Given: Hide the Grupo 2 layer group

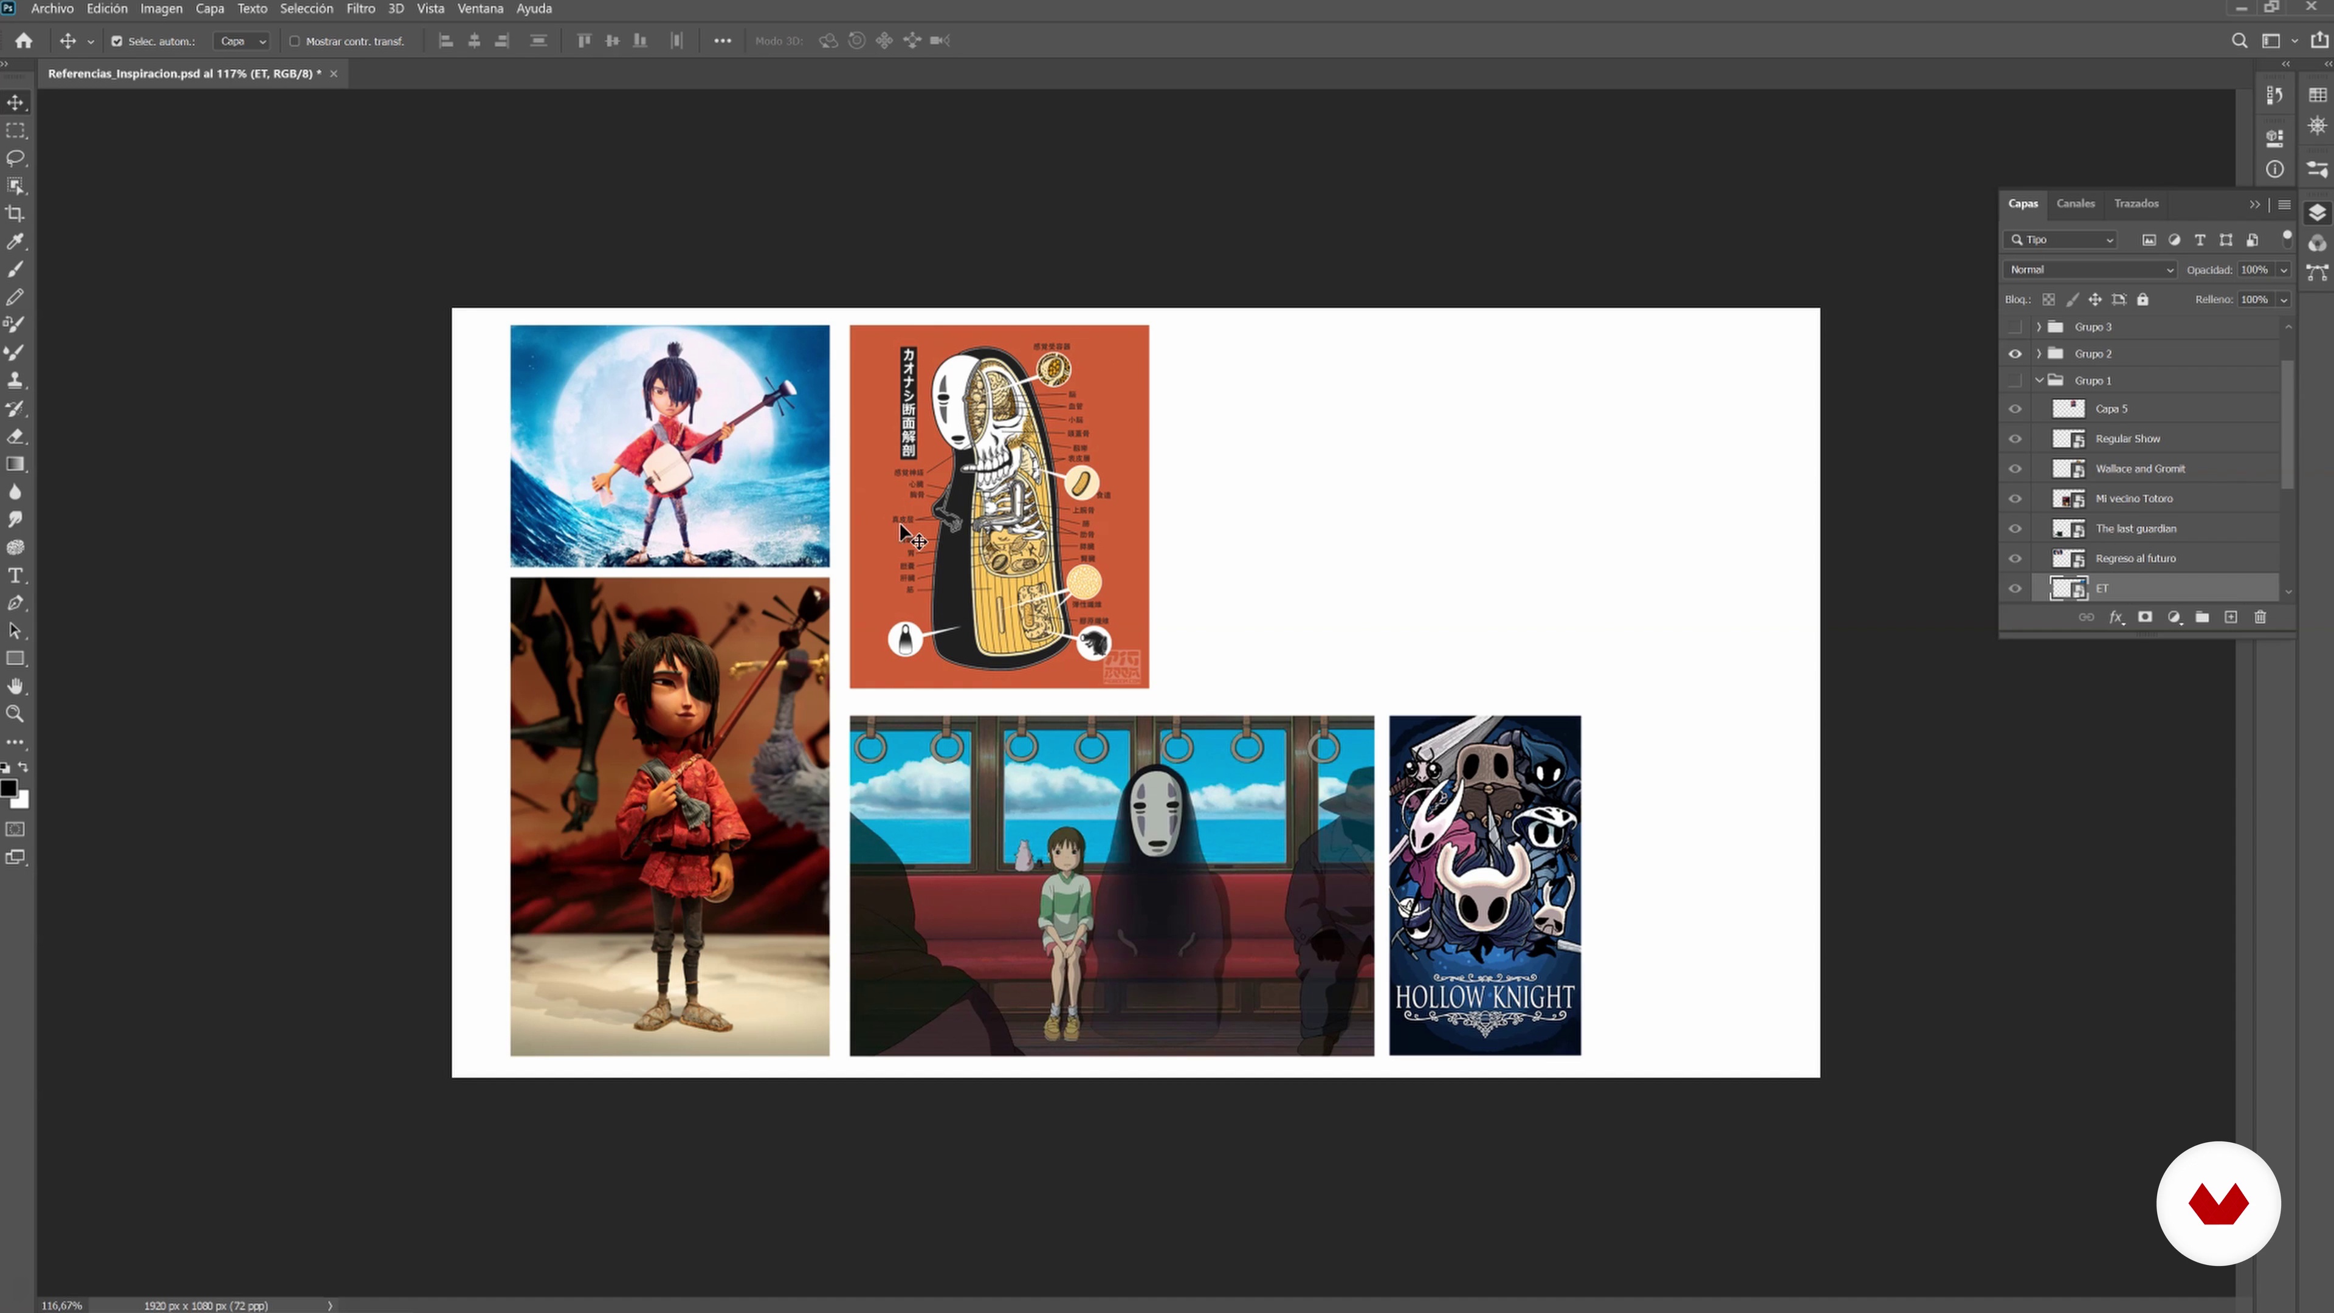Looking at the screenshot, I should coord(2014,353).
